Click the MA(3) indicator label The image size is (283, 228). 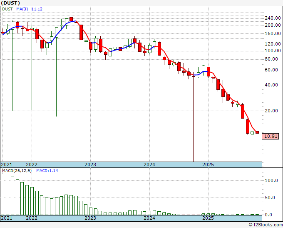tap(22, 9)
